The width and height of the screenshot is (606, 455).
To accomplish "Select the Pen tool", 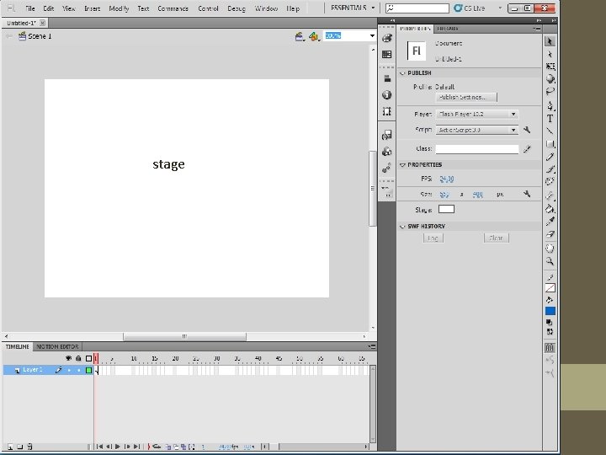I will (550, 105).
